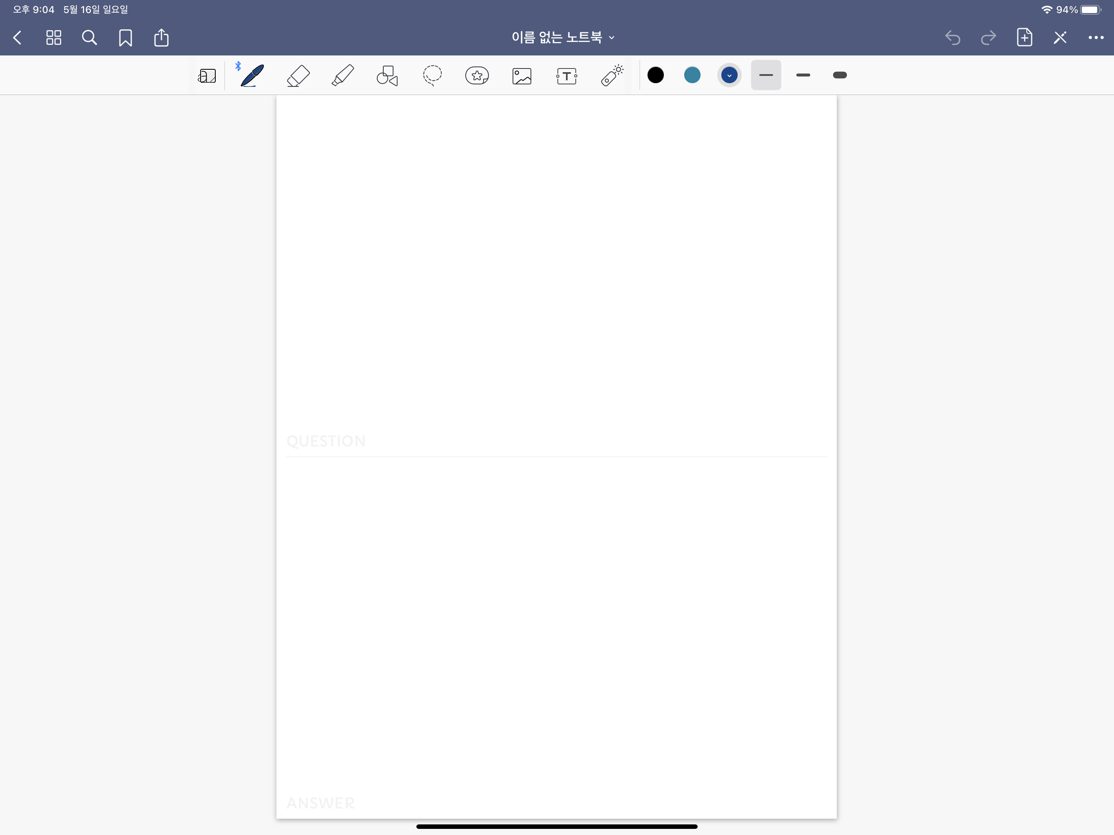Viewport: 1114px width, 835px height.
Task: Toggle read-only mode with crossed pen icon
Action: (x=1060, y=38)
